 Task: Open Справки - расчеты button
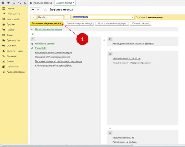click(x=141, y=24)
